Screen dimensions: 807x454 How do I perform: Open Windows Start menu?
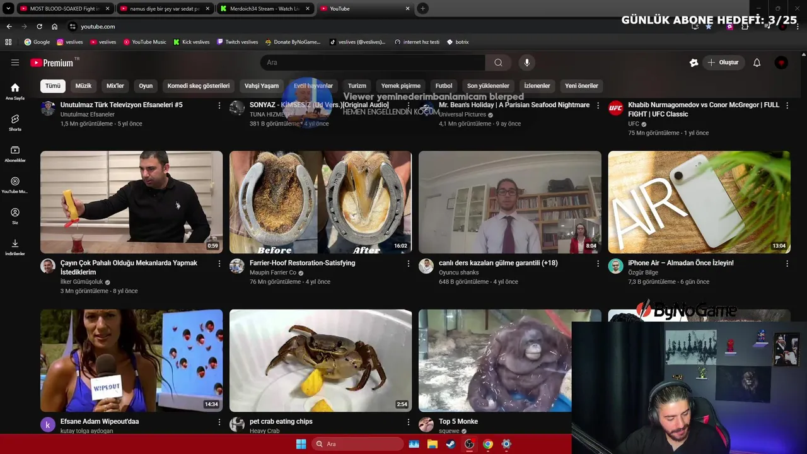click(301, 444)
